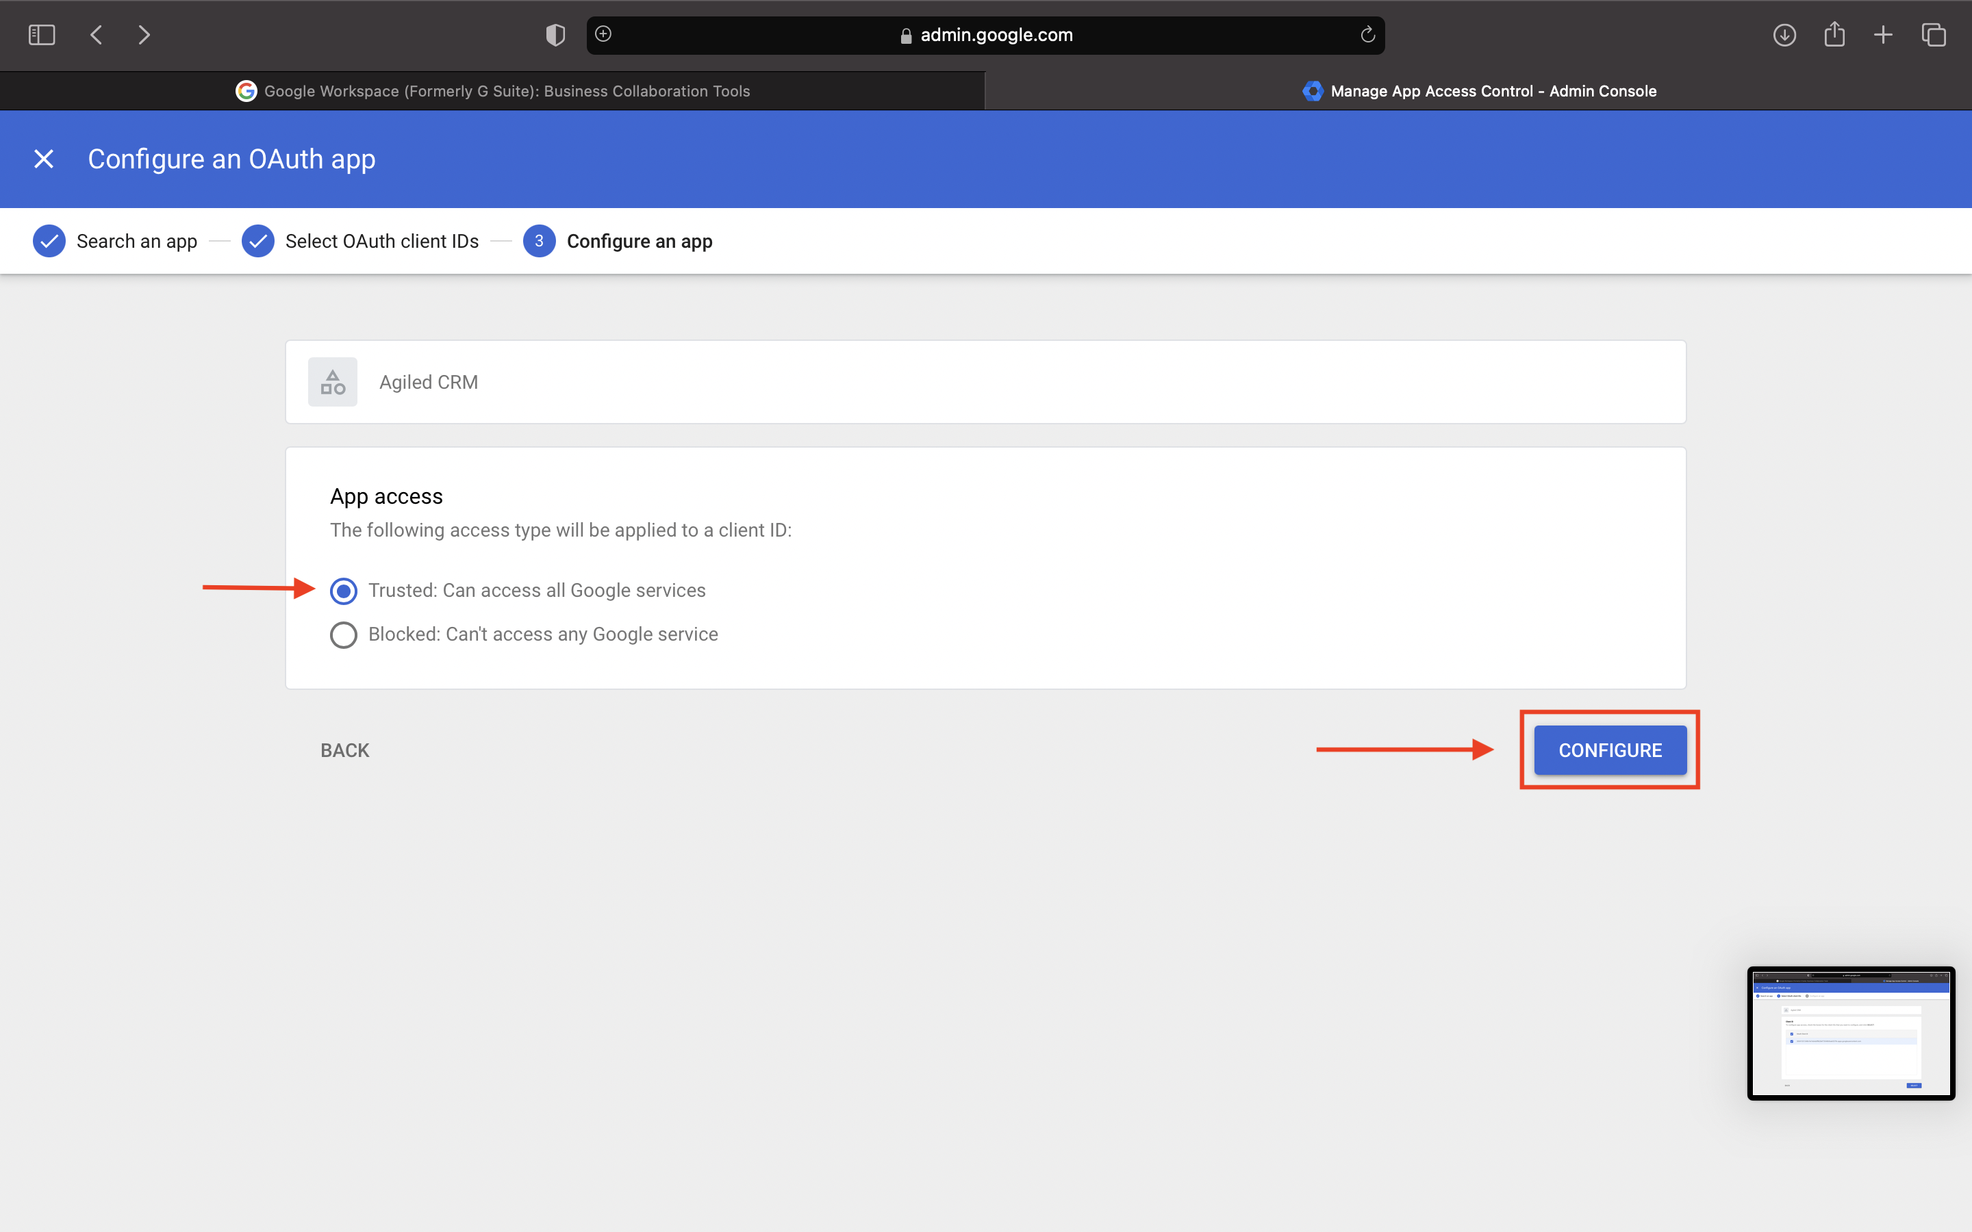Open Safari downloads icon
The image size is (1972, 1232).
[1784, 35]
